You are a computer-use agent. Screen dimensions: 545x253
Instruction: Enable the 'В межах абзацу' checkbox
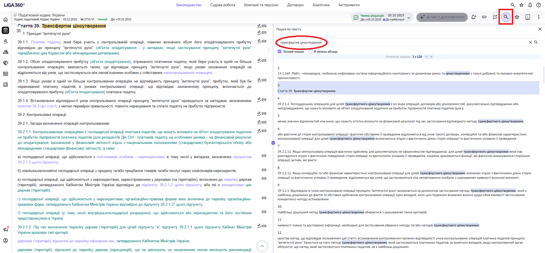coord(311,52)
